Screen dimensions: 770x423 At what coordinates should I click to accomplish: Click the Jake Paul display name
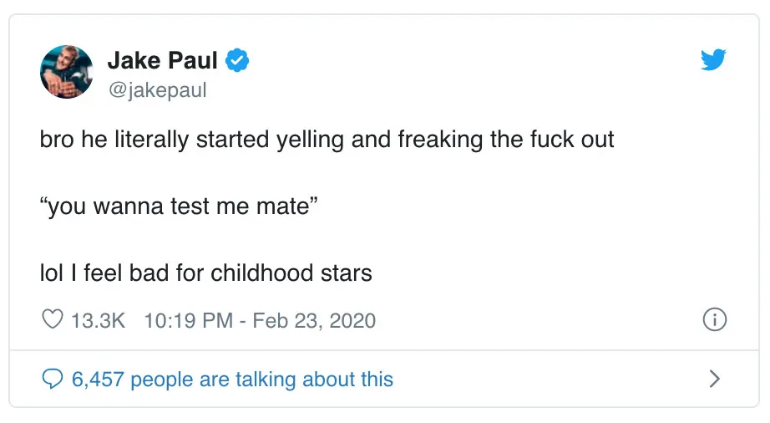[x=162, y=61]
